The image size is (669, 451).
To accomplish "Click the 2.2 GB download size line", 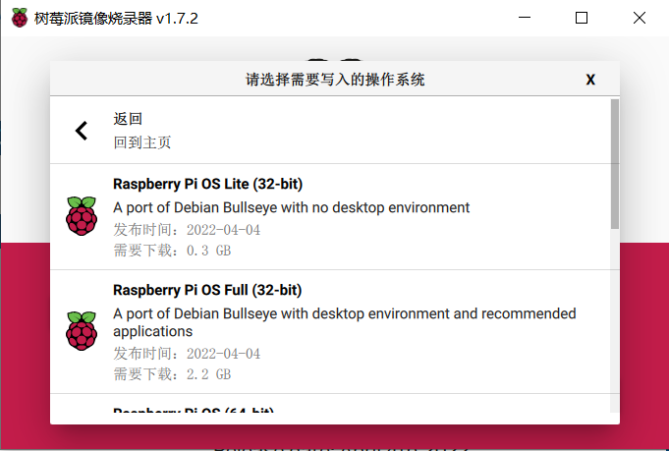I will [x=172, y=374].
